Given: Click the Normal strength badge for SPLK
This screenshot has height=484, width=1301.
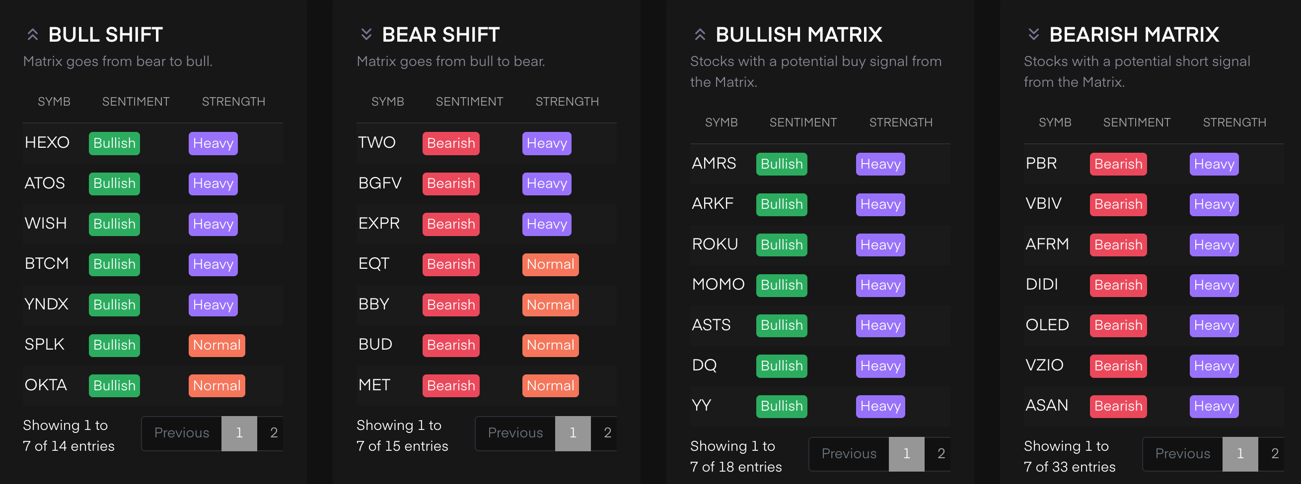Looking at the screenshot, I should (217, 345).
